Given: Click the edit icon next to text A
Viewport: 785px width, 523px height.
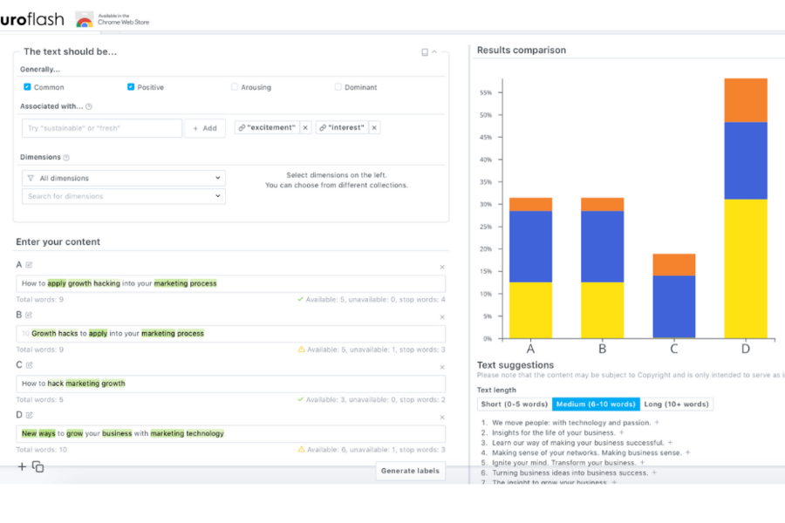Looking at the screenshot, I should click(x=29, y=265).
